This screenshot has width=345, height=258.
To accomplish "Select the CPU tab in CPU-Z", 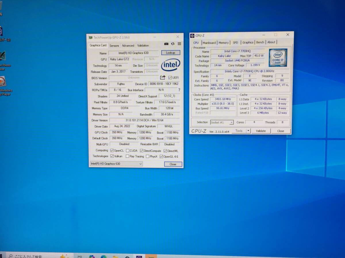I will point(196,43).
